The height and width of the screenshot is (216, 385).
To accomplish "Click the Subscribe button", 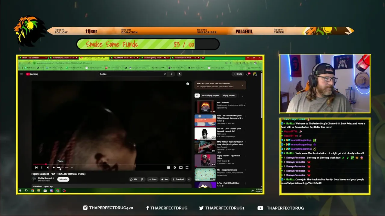I will pyautogui.click(x=63, y=179).
